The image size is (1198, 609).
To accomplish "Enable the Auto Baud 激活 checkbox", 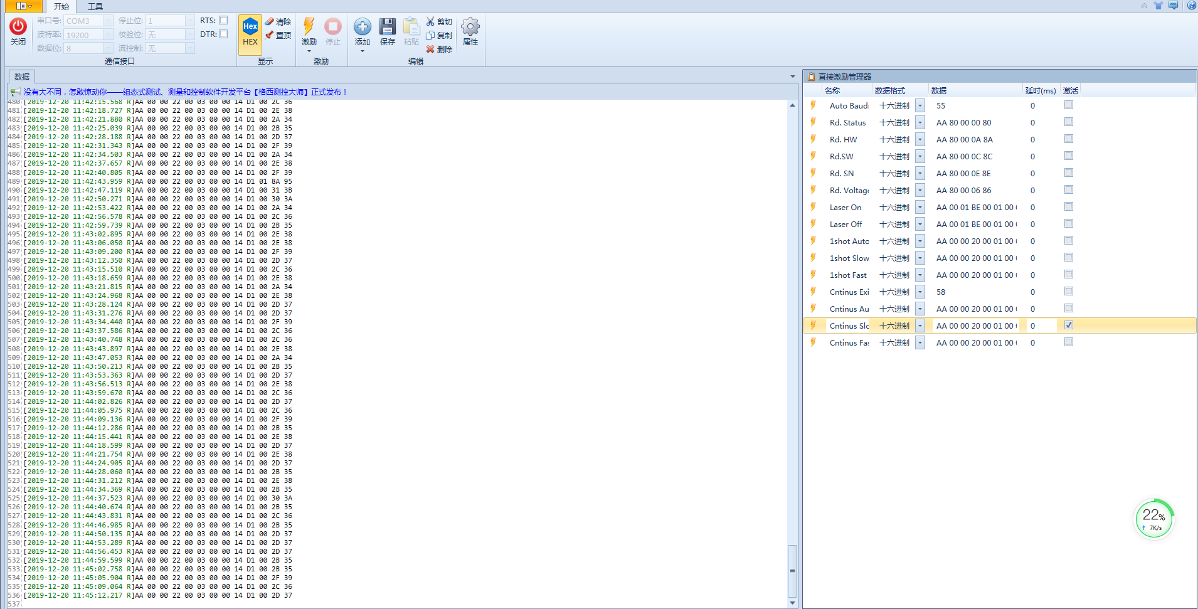I will coord(1069,105).
